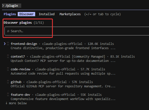
Task: Switch to the Discover tab
Action: [26, 14]
